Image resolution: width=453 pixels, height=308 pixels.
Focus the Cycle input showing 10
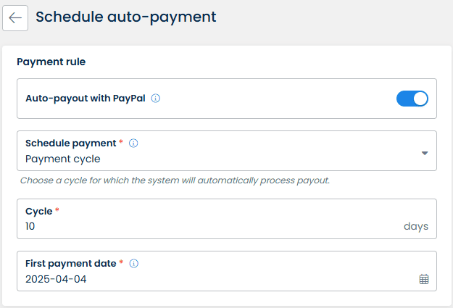[203, 226]
